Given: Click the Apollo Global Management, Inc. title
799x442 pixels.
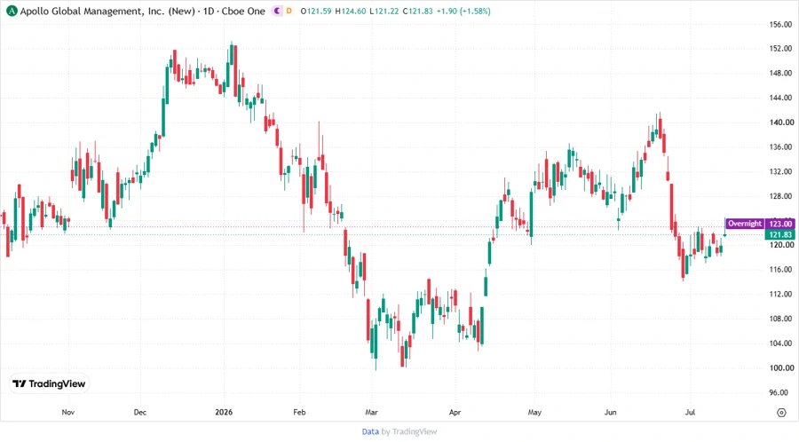Looking at the screenshot, I should [107, 11].
